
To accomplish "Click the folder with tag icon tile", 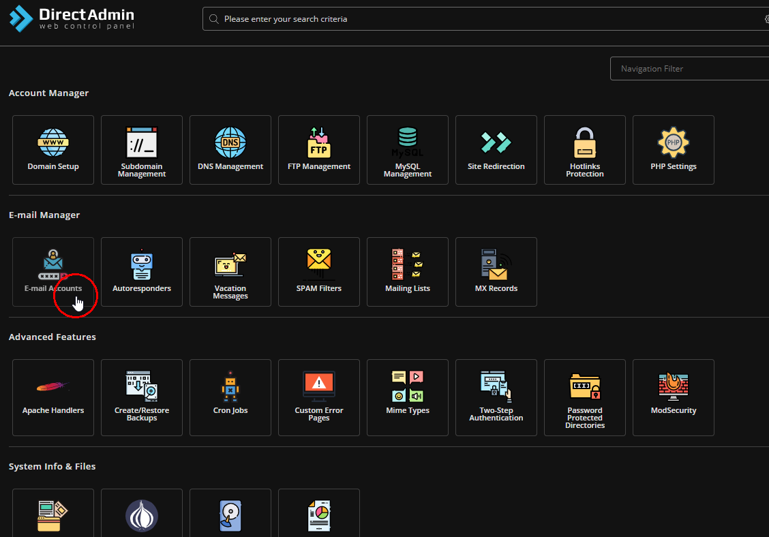I will (x=53, y=513).
